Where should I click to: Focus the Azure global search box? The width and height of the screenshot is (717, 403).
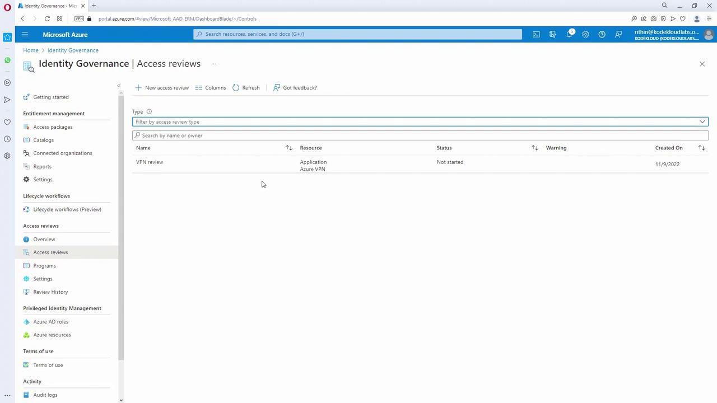coord(357,34)
